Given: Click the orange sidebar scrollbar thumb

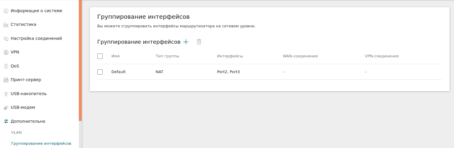Looking at the screenshot, I should point(80,59).
